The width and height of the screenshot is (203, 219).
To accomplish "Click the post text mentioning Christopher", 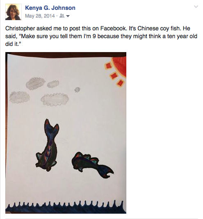I will [x=101, y=36].
